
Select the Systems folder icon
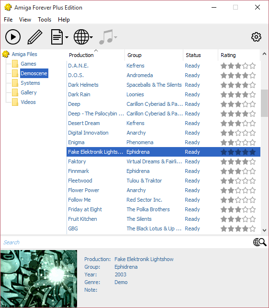point(15,83)
